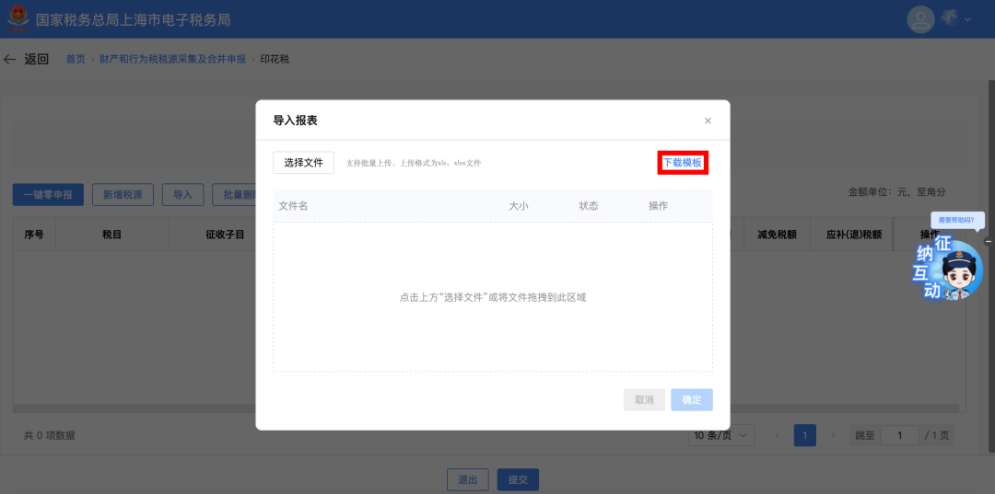Click the file drop area
The image size is (995, 494).
[x=492, y=296]
